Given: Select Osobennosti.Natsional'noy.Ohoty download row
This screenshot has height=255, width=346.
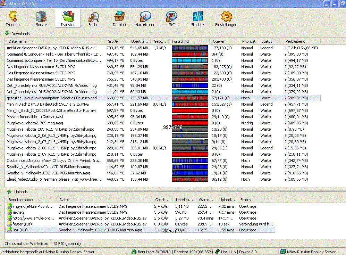Looking at the screenshot, I should (x=163, y=161).
